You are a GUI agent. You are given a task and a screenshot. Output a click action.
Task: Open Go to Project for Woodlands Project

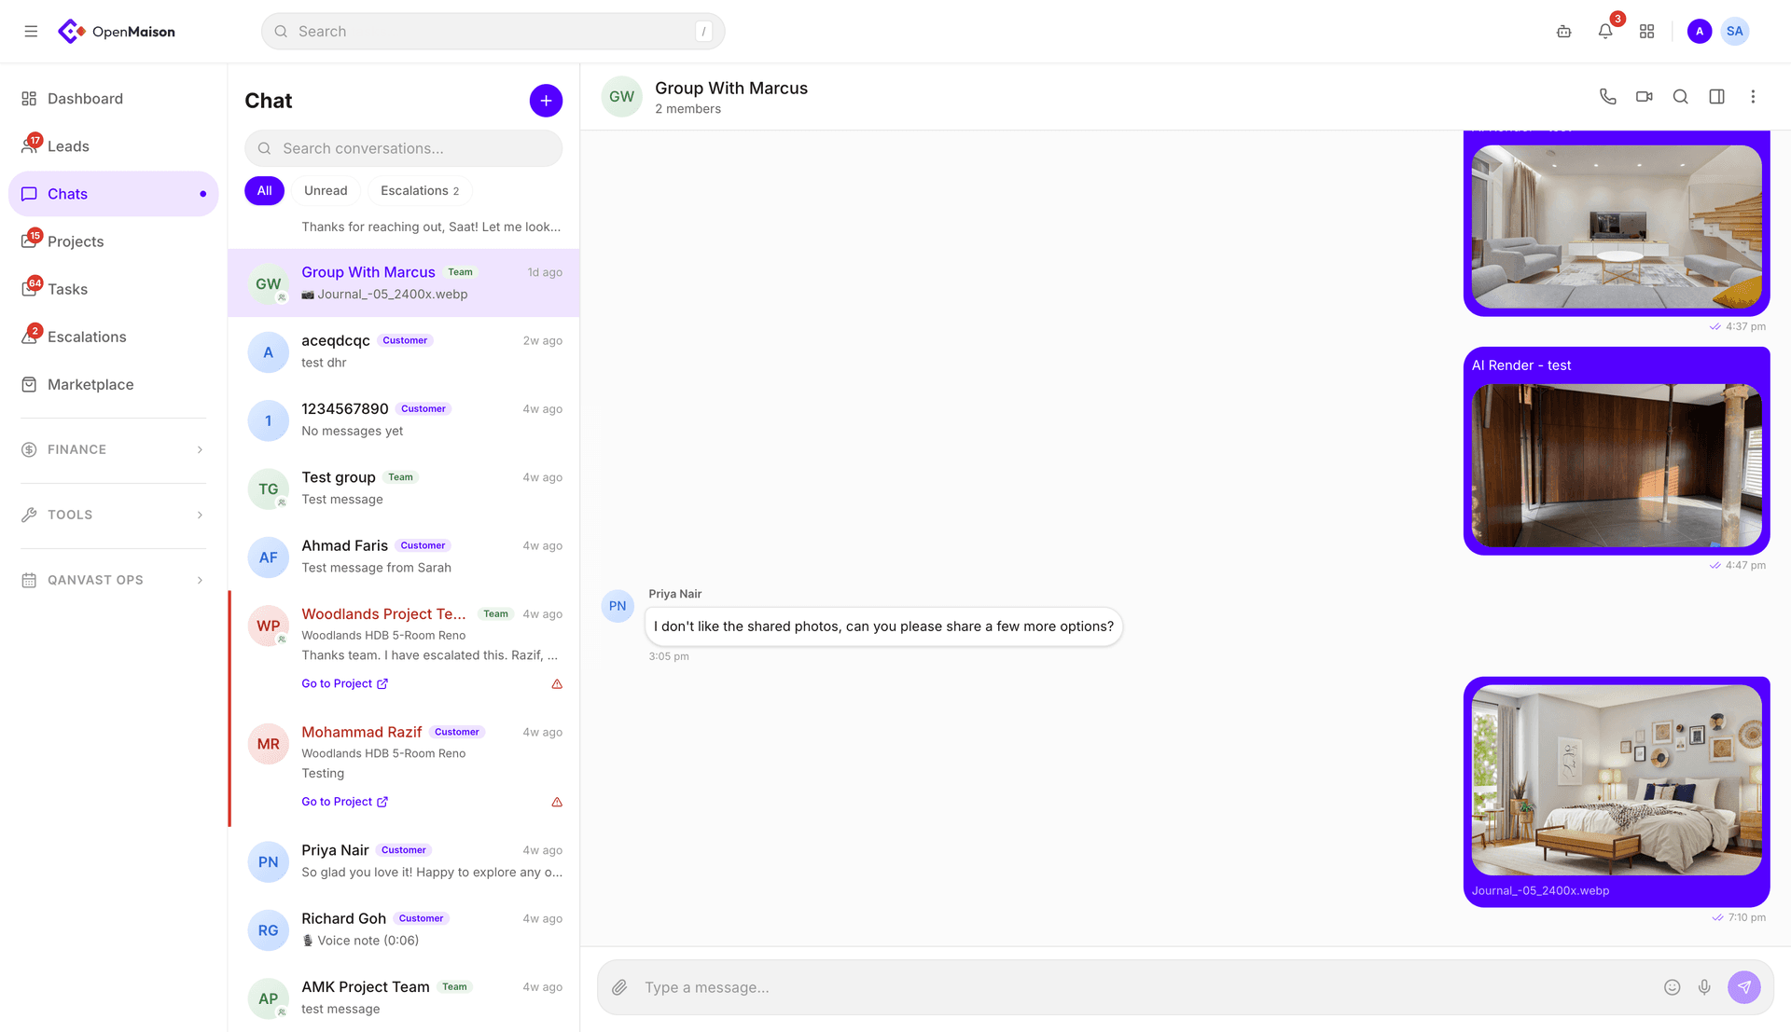344,683
